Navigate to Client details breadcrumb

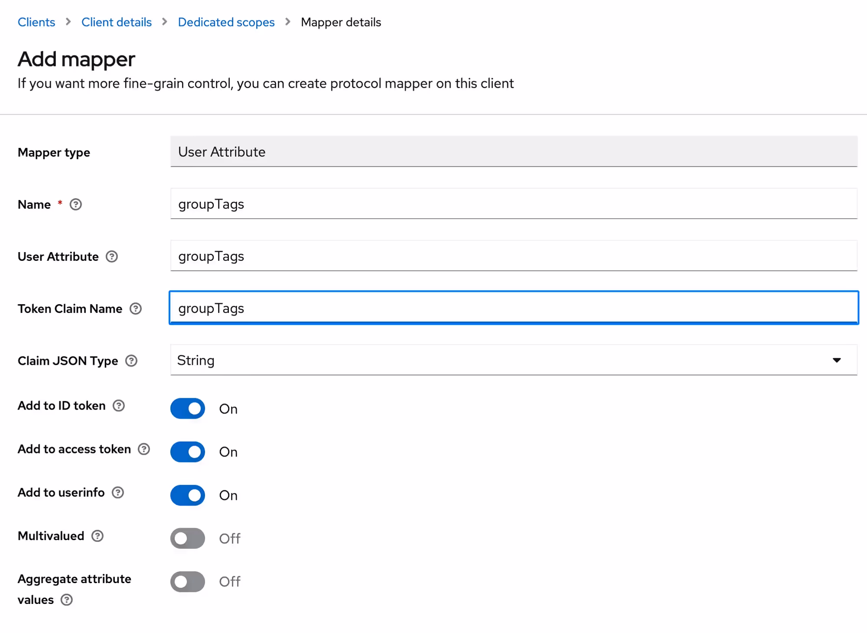tap(117, 22)
